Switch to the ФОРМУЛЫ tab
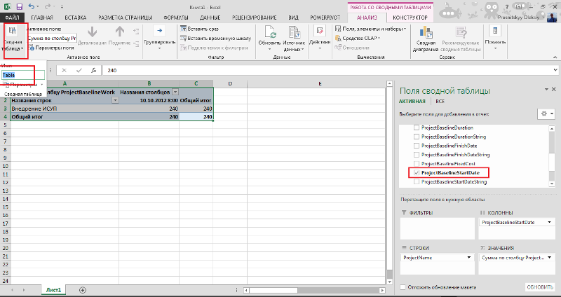The height and width of the screenshot is (297, 561). tap(176, 18)
